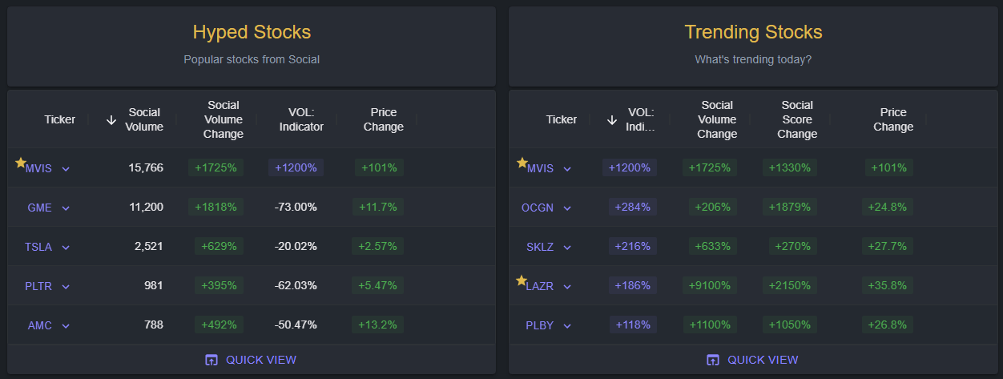Click sort arrow on Trending VOL Indicator column
1003x379 pixels.
612,120
